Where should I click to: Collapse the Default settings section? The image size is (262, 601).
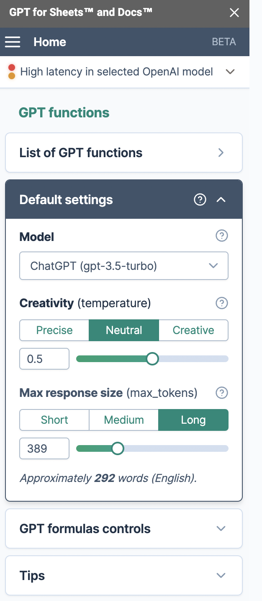[x=221, y=200]
